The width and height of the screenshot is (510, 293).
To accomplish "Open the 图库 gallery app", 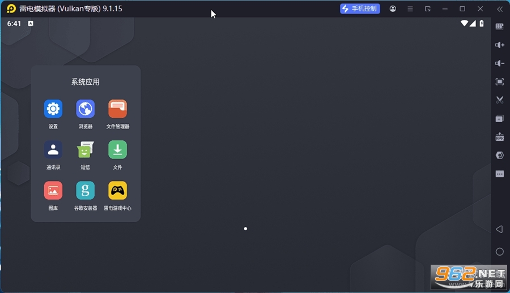I will point(53,191).
